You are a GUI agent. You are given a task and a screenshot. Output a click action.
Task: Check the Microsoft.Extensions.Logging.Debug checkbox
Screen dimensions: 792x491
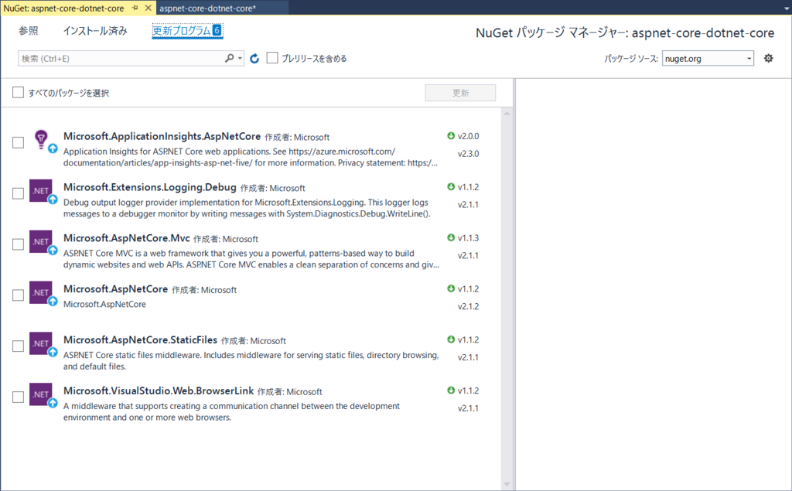point(19,193)
